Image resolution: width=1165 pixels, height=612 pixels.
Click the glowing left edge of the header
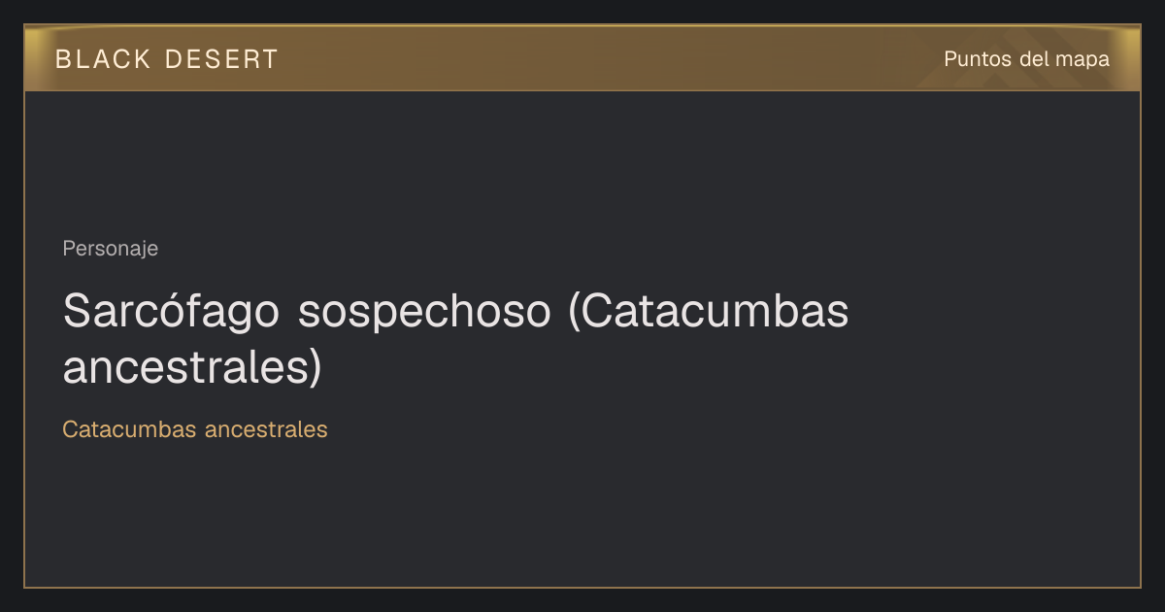point(35,58)
